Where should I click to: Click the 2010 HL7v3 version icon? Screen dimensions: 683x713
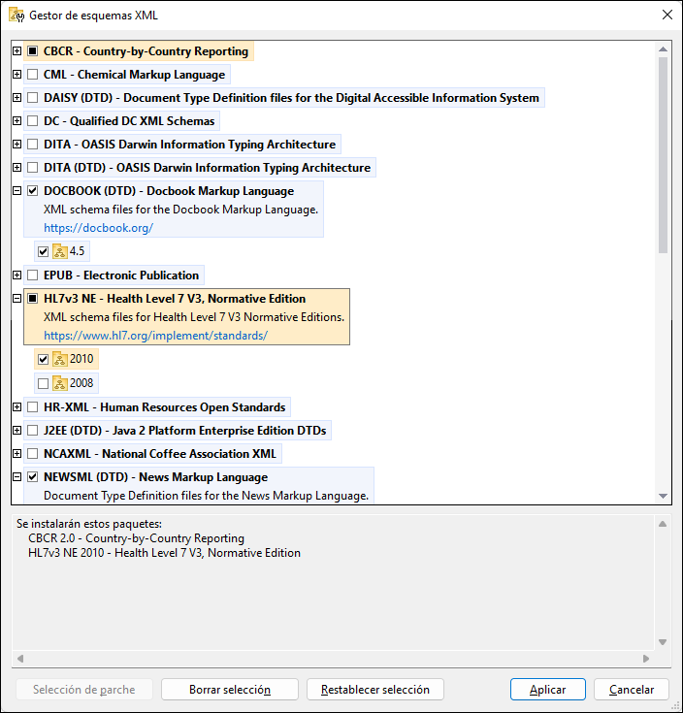(x=59, y=359)
